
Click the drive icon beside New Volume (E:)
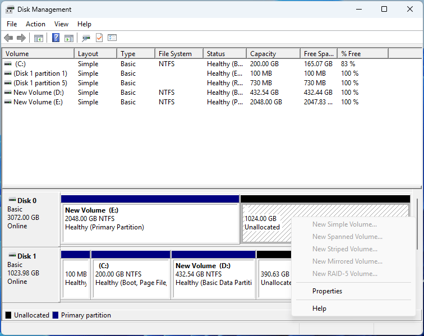[8, 102]
